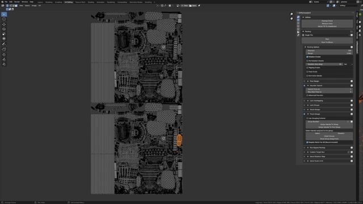Select the Move tool in UV toolbar
The width and height of the screenshot is (363, 204).
pos(4,24)
